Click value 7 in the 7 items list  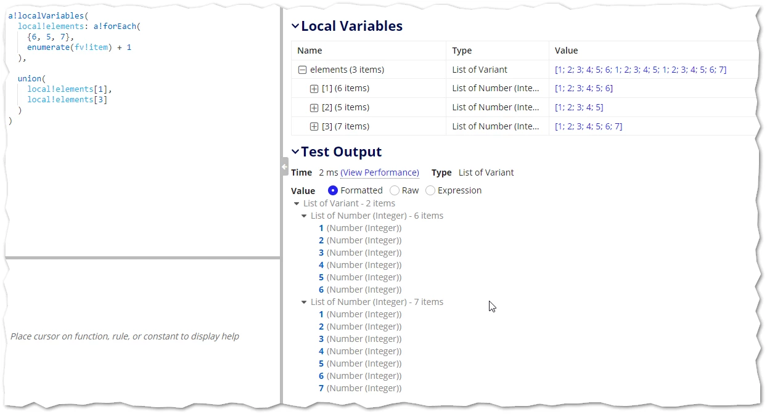321,388
